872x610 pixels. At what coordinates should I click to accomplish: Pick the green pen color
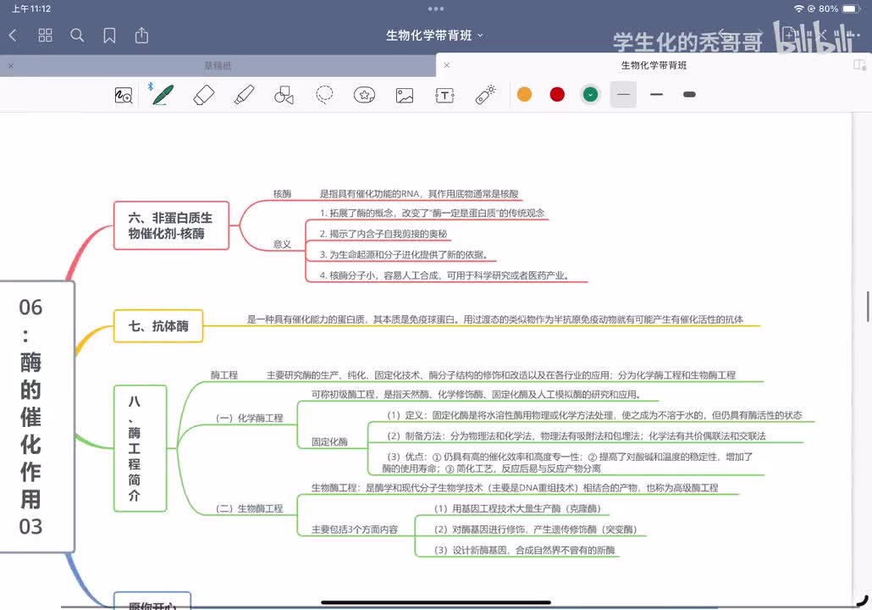click(591, 95)
